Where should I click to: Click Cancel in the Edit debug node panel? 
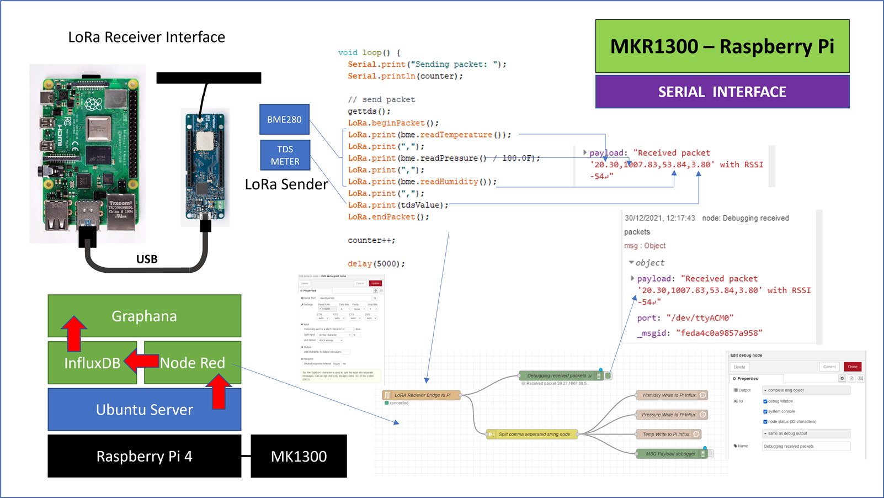point(829,367)
